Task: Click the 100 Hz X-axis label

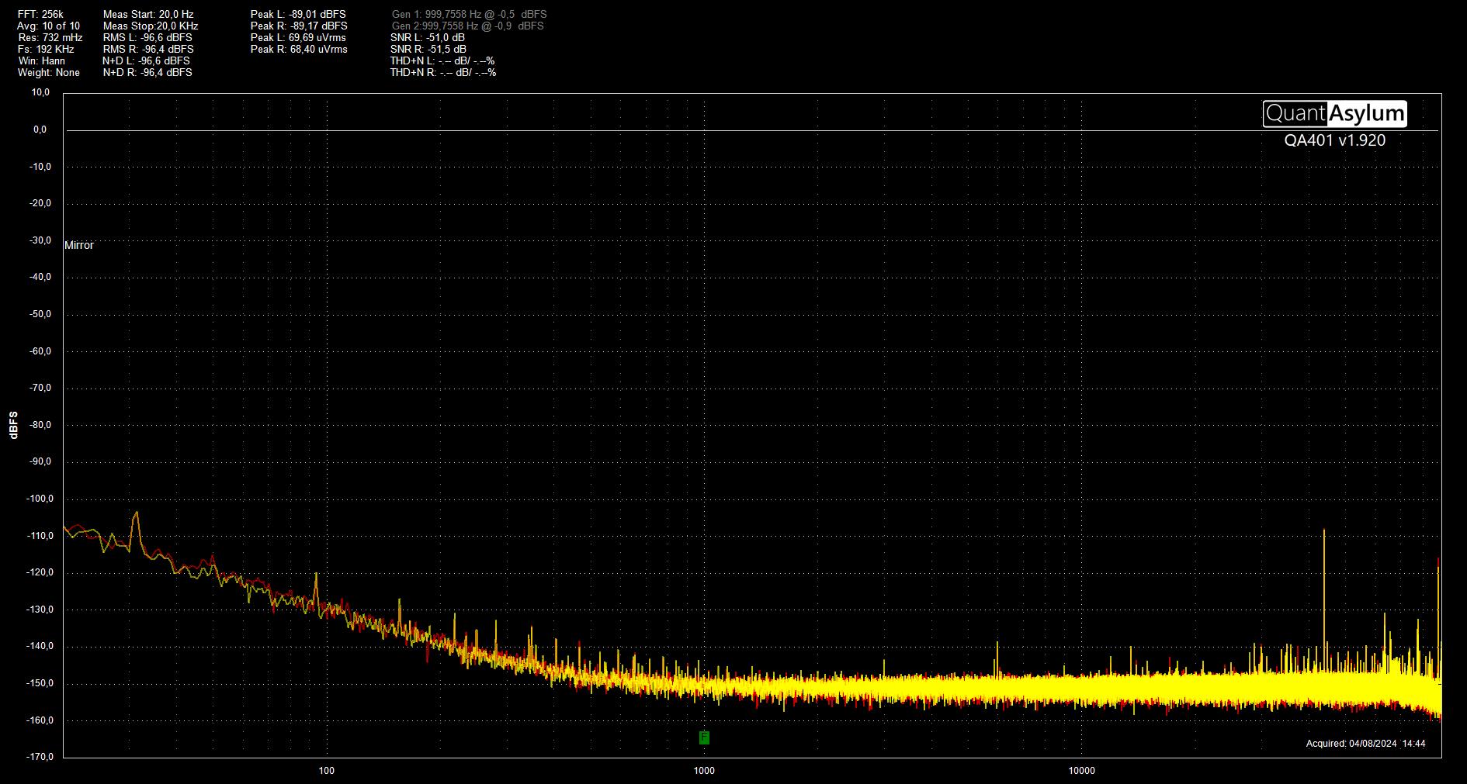Action: click(x=327, y=771)
